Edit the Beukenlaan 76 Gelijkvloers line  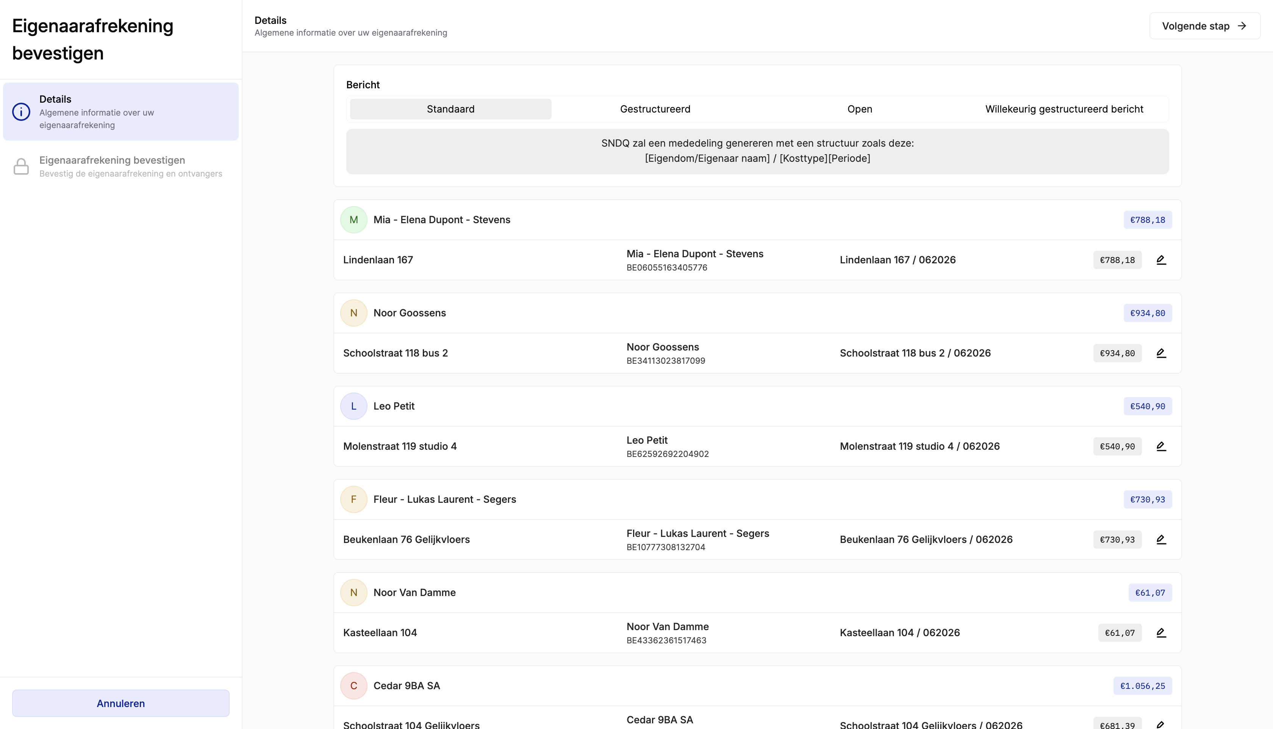pyautogui.click(x=1161, y=539)
